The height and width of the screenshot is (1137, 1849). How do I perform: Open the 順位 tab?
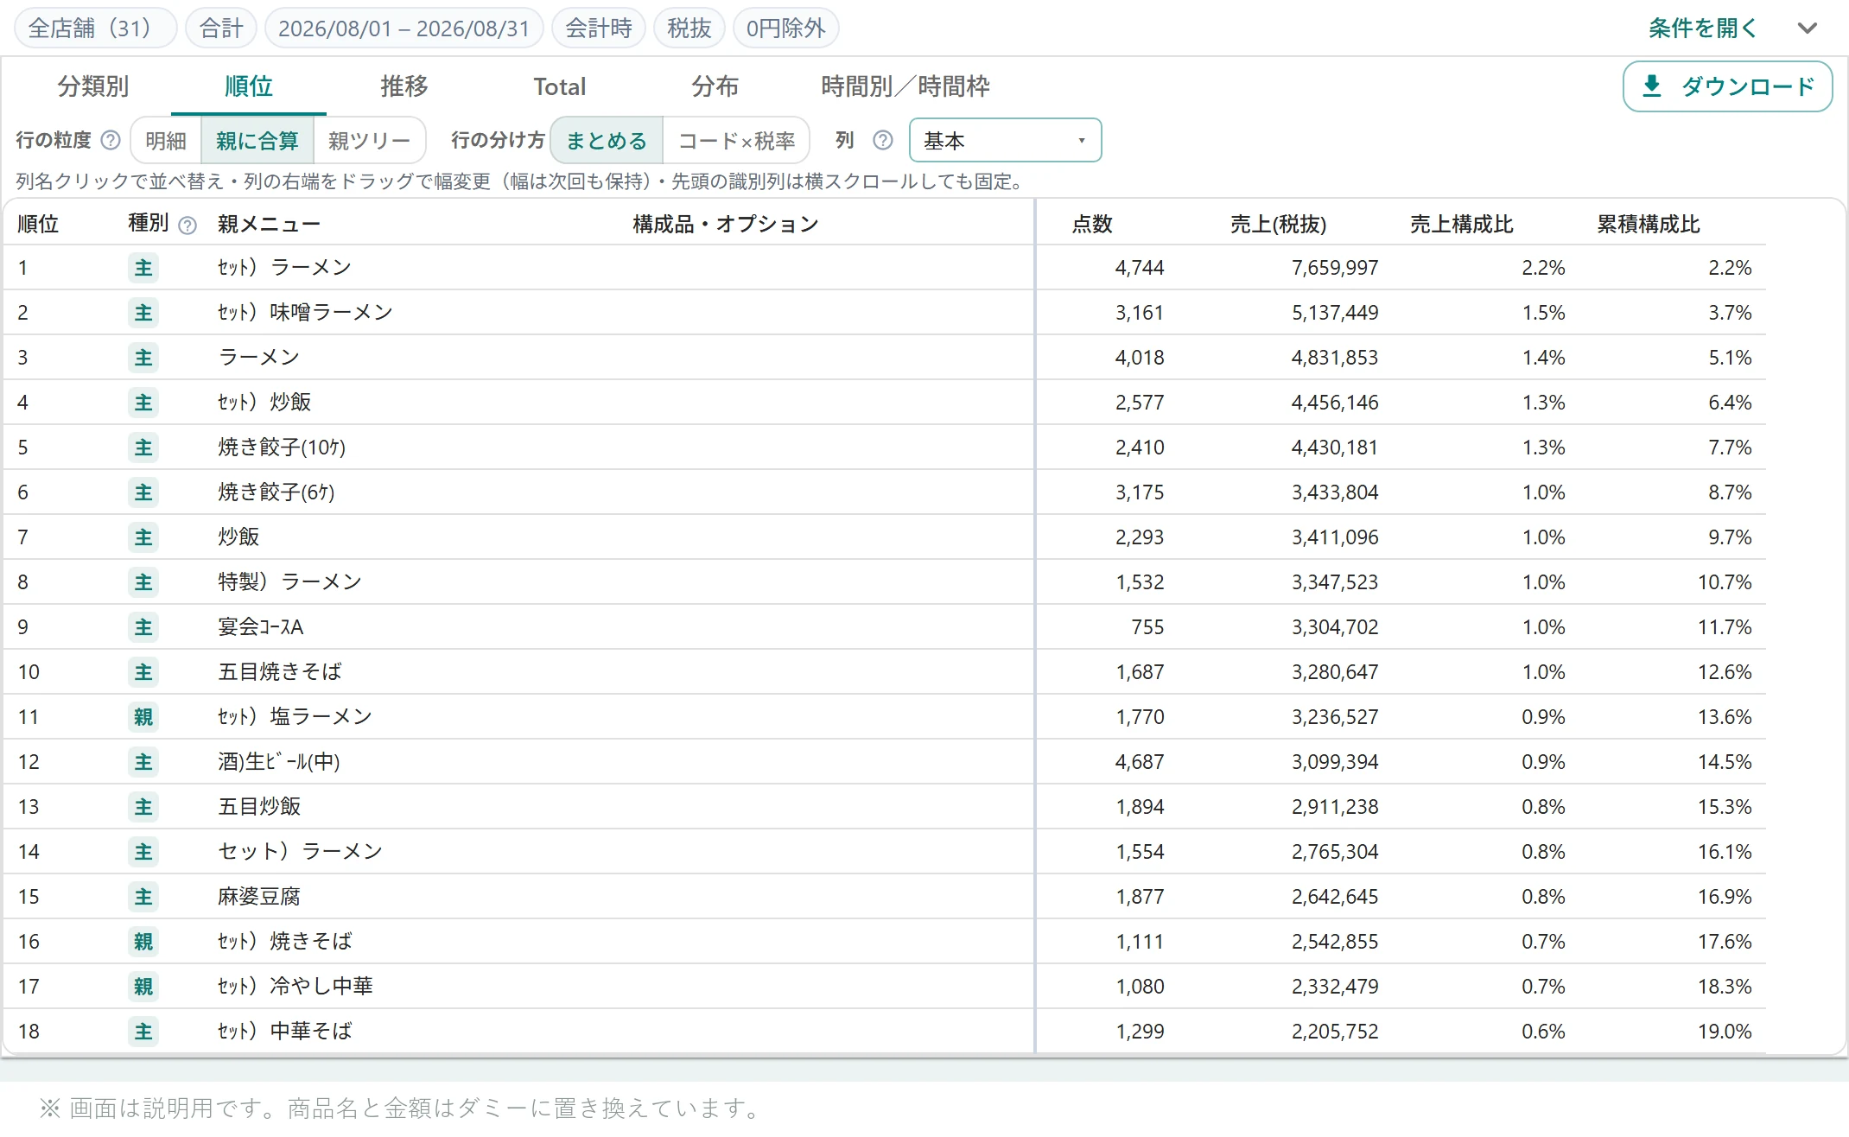[249, 86]
